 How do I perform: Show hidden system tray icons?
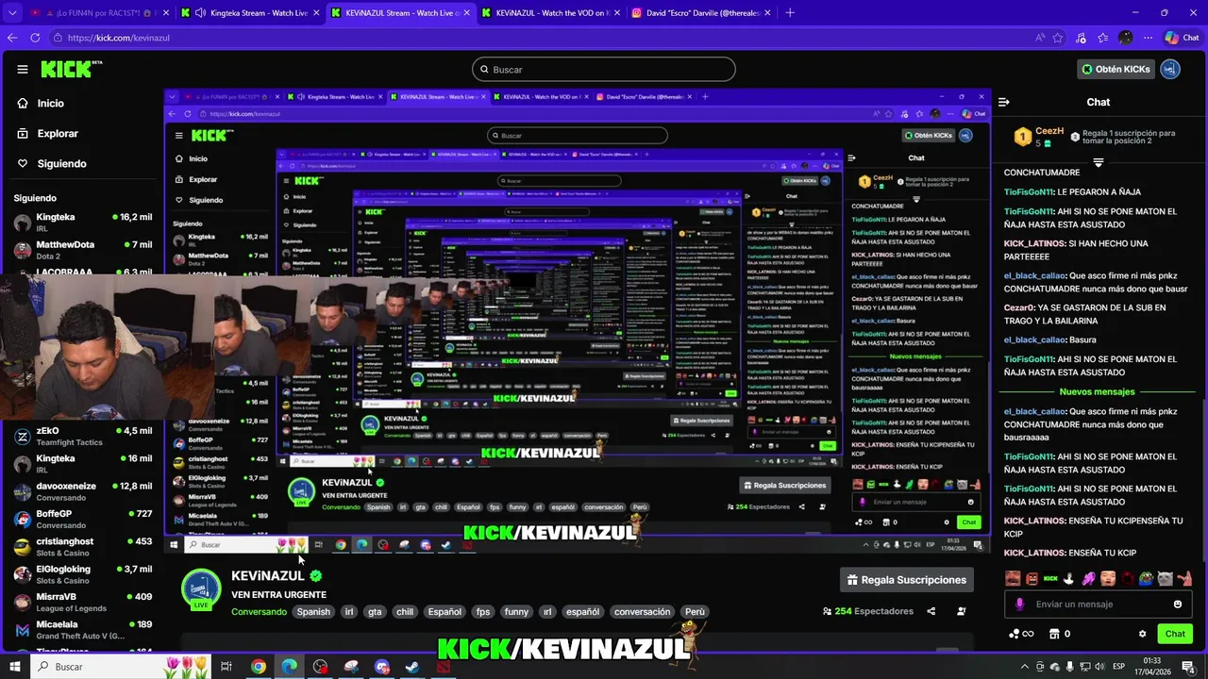pyautogui.click(x=1026, y=667)
